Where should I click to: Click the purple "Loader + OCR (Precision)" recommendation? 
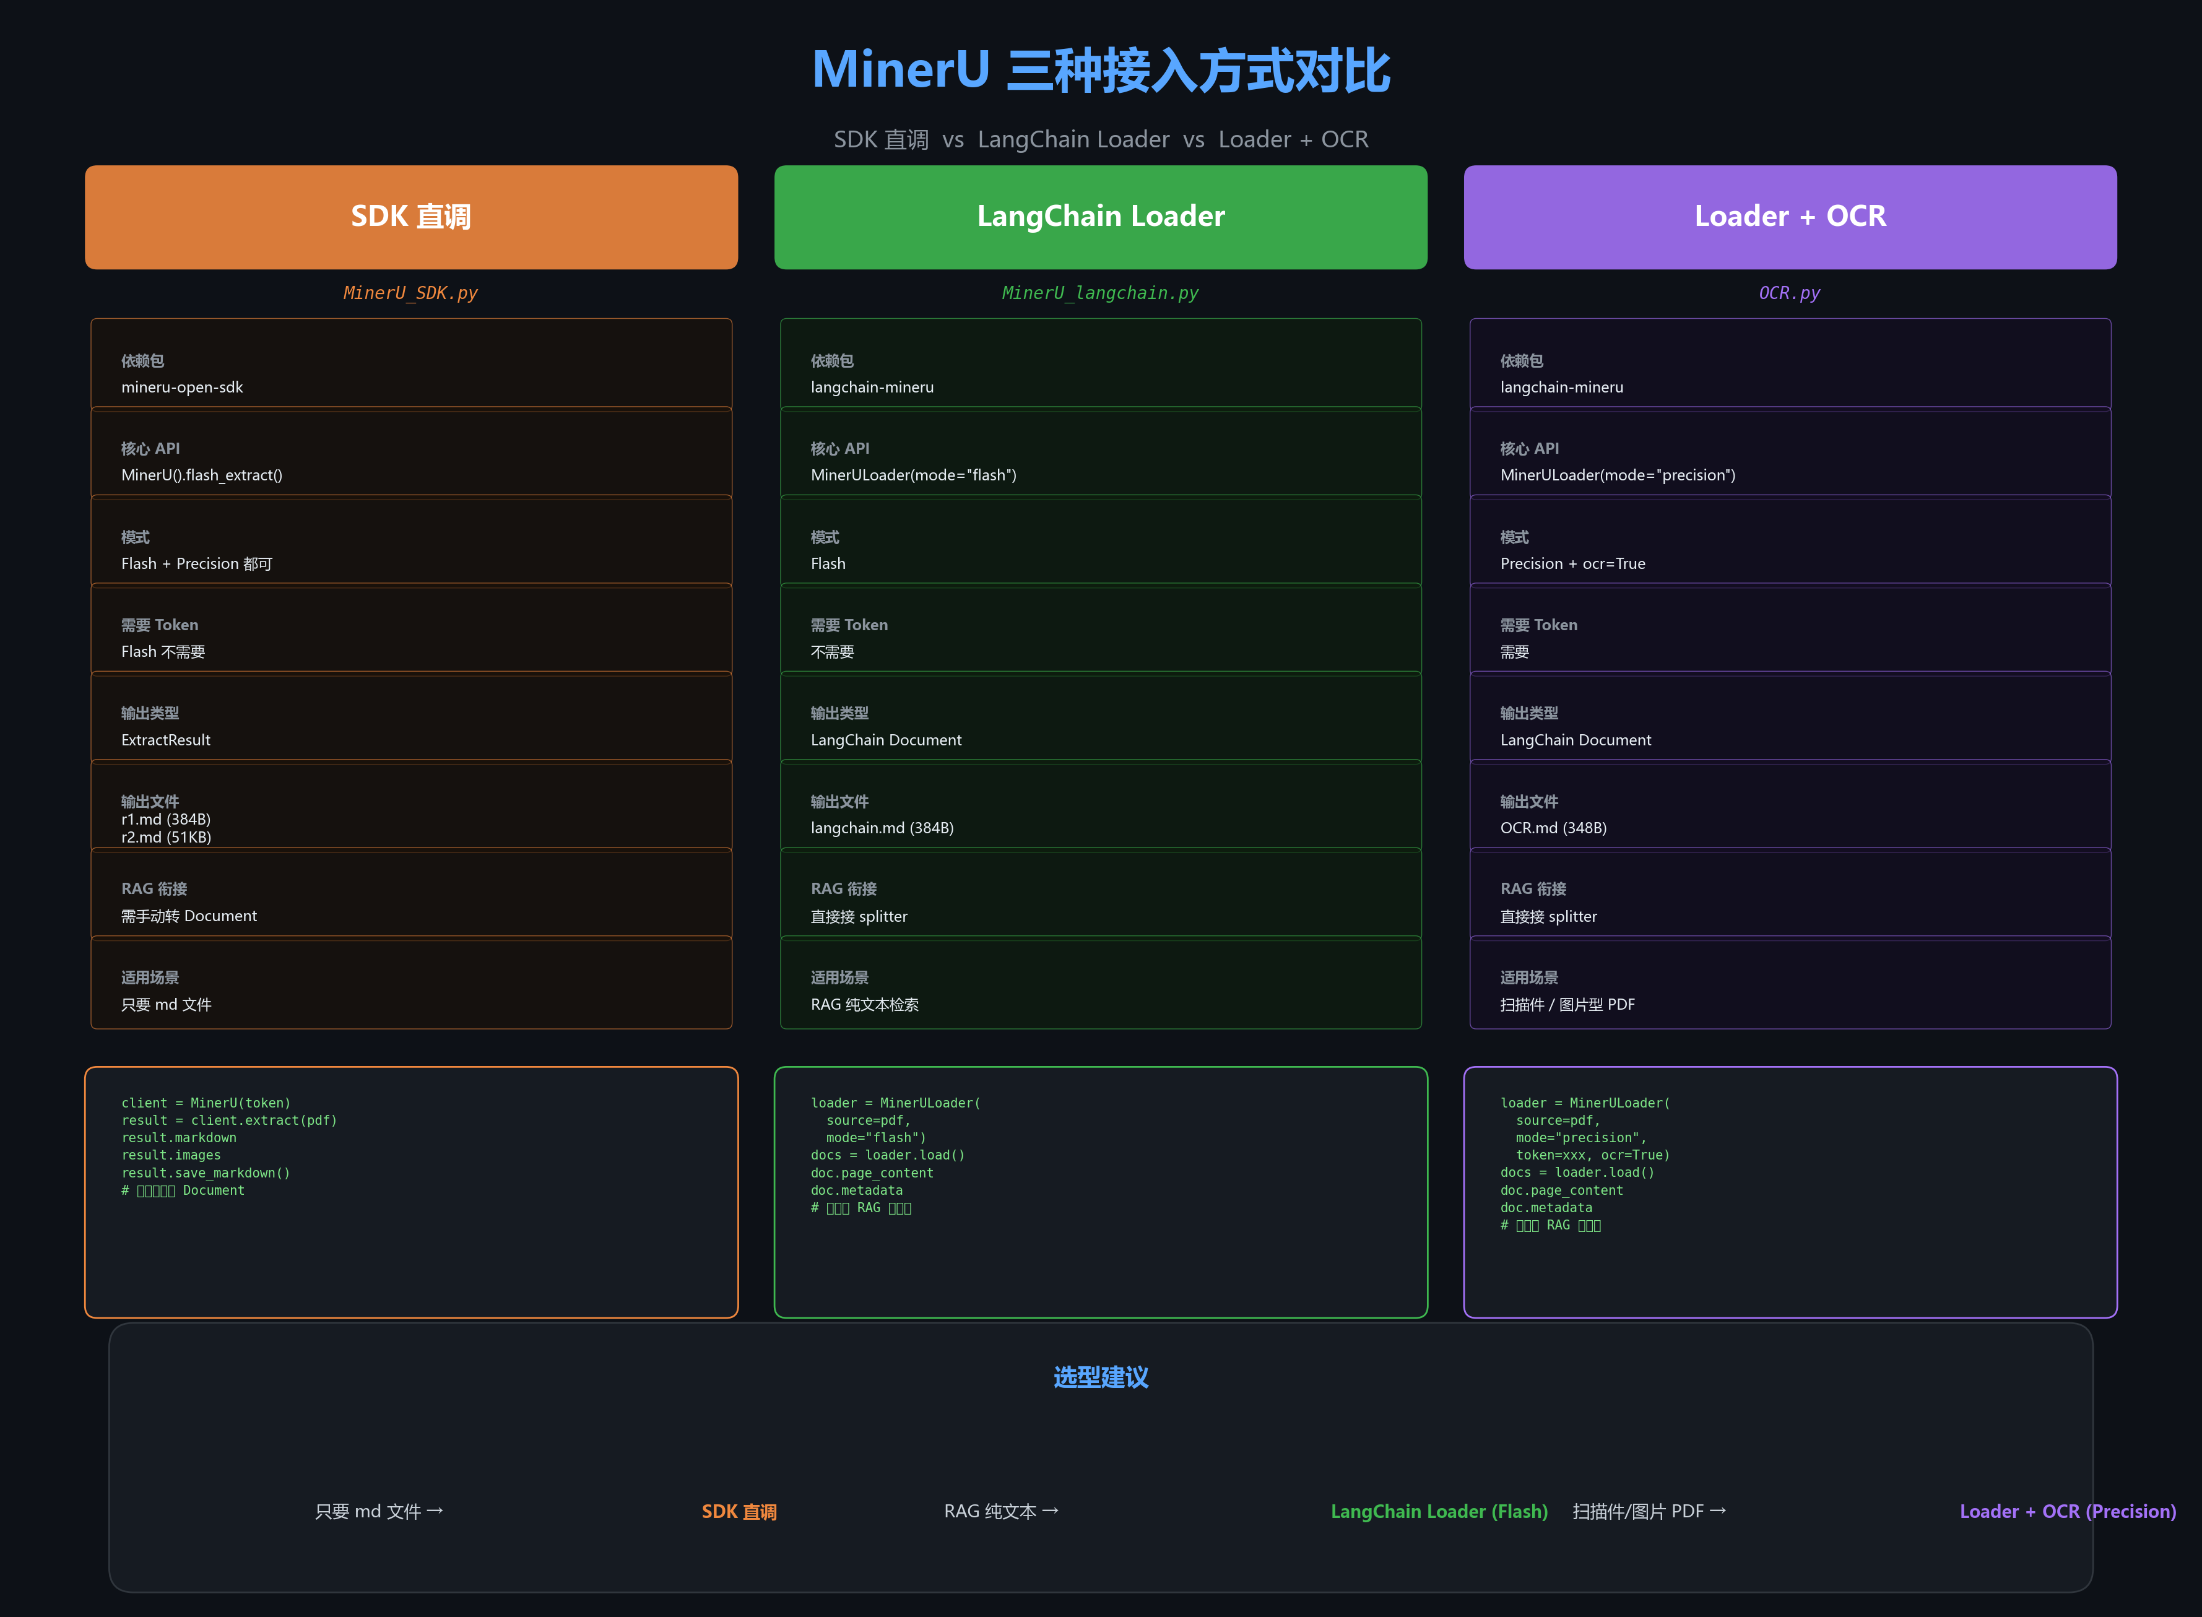coord(2068,1512)
